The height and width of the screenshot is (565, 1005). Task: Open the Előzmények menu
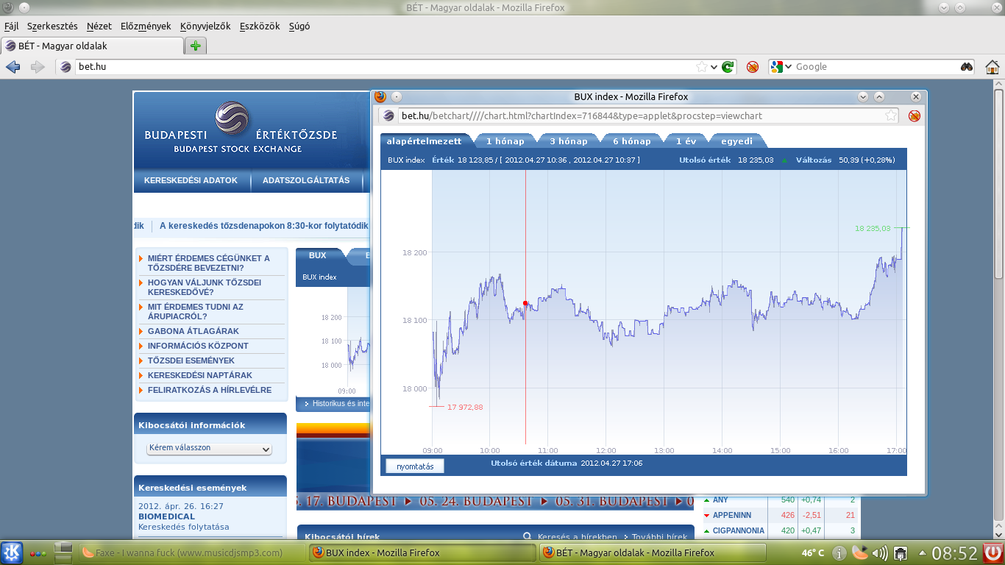(146, 26)
